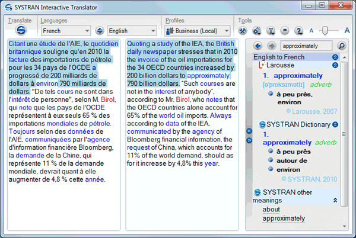Screen dimensions: 356x238
Task: Click the Translate group label
Action: (20, 21)
